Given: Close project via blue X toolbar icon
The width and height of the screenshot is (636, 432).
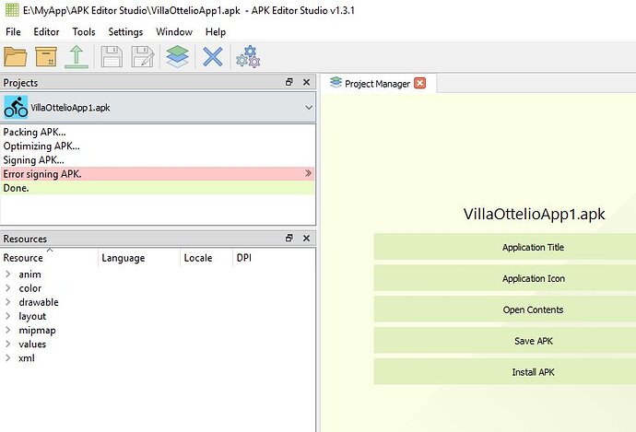Looking at the screenshot, I should pyautogui.click(x=213, y=57).
